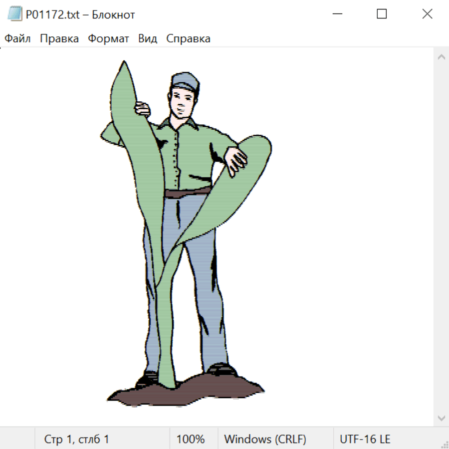
Task: Click the scroll down arrow
Action: coord(441,417)
